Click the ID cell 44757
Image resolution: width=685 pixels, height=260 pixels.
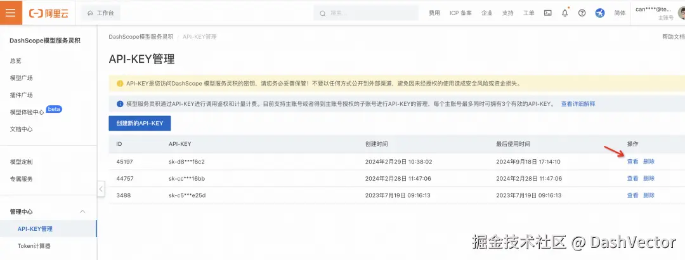[124, 178]
